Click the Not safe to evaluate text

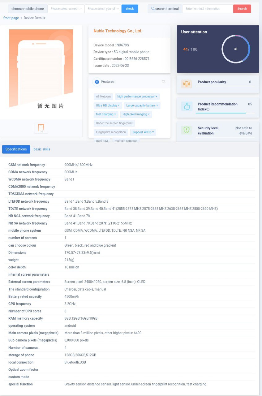tap(244, 131)
